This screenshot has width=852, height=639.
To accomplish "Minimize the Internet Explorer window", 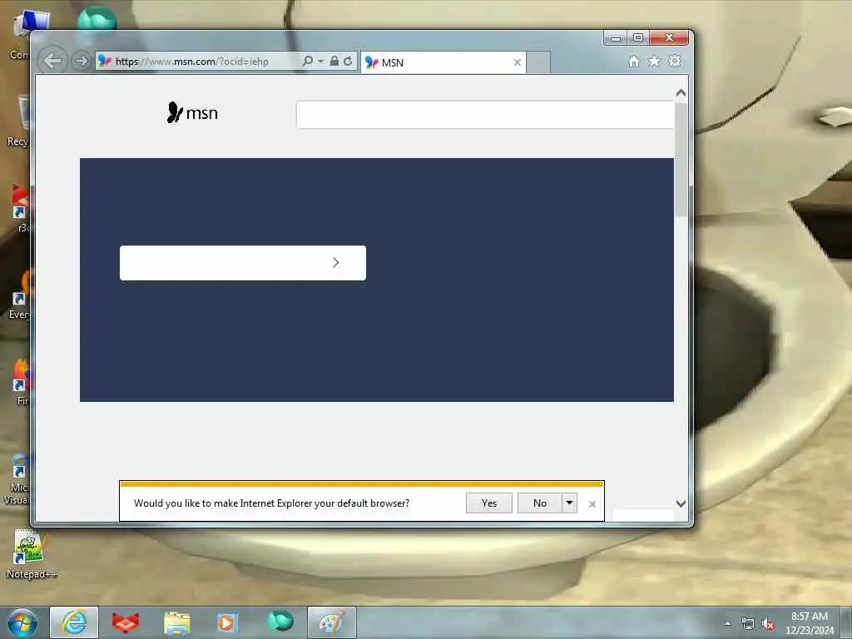I will 616,38.
